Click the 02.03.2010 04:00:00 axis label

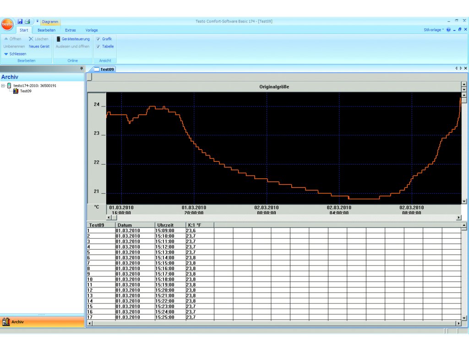(x=339, y=210)
